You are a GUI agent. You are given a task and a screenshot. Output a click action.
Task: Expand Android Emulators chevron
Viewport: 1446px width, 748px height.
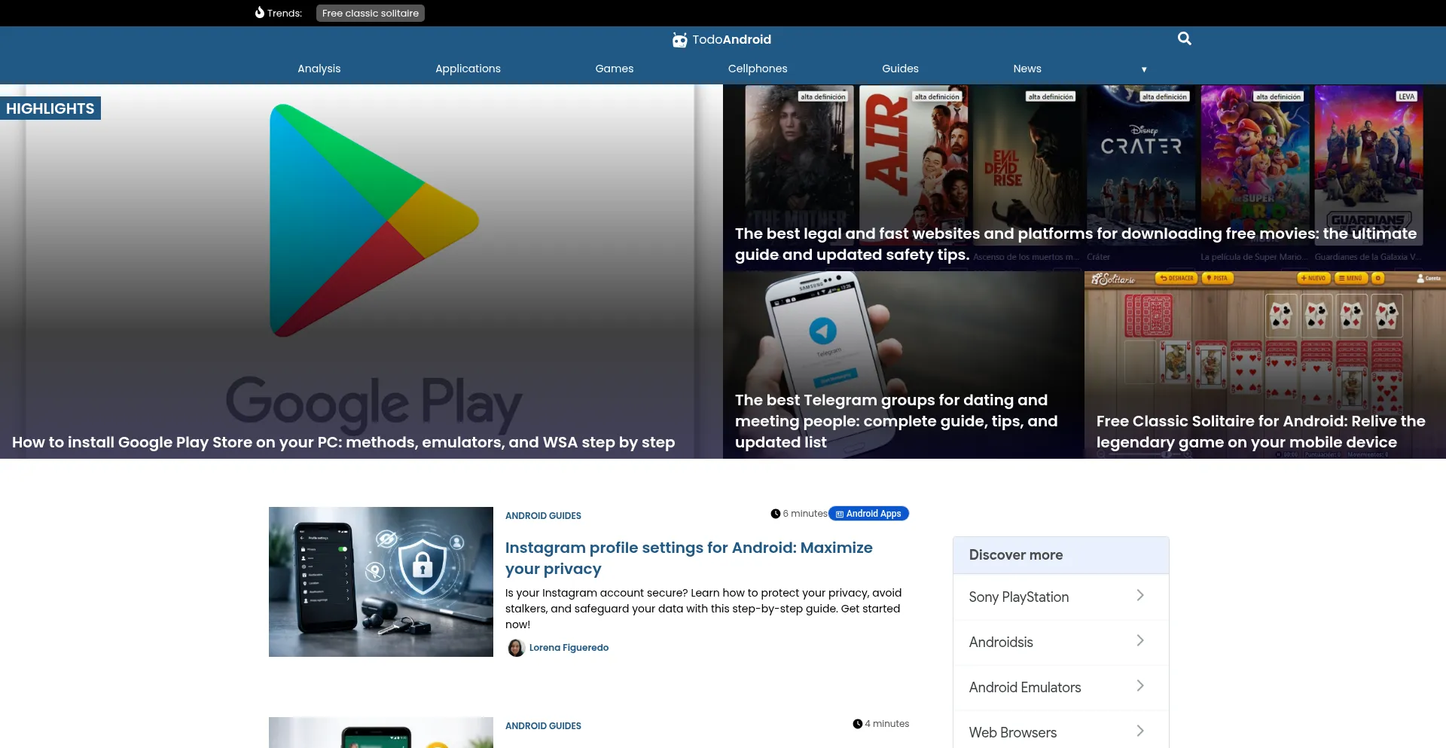[x=1140, y=686]
